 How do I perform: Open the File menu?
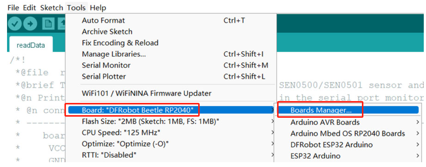(13, 8)
